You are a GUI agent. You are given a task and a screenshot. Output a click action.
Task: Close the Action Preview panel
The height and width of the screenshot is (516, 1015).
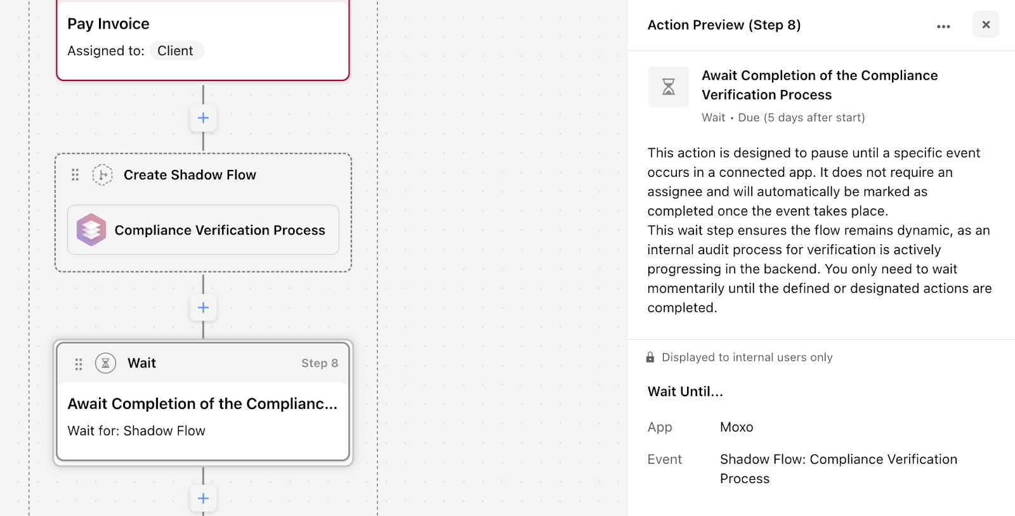point(986,25)
